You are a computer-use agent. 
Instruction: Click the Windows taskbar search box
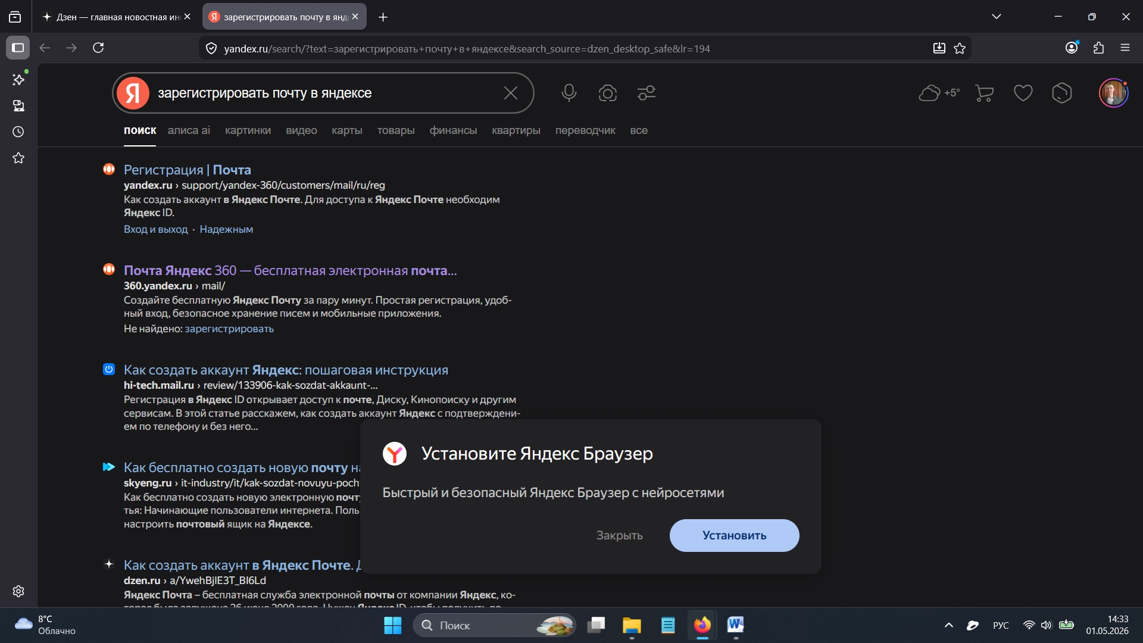(x=494, y=625)
